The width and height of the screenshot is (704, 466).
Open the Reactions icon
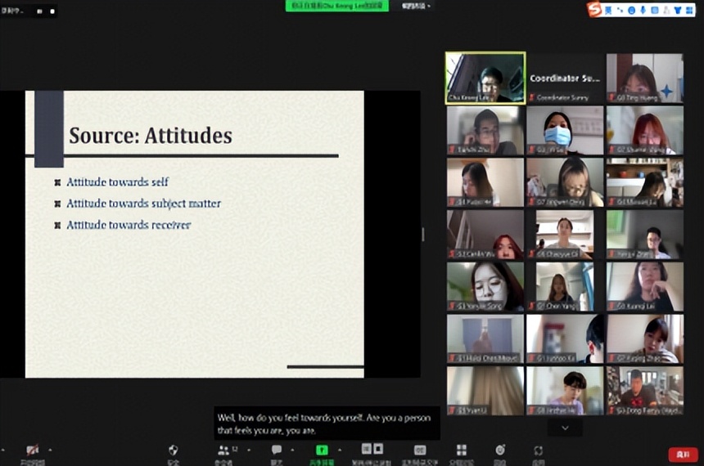(499, 450)
